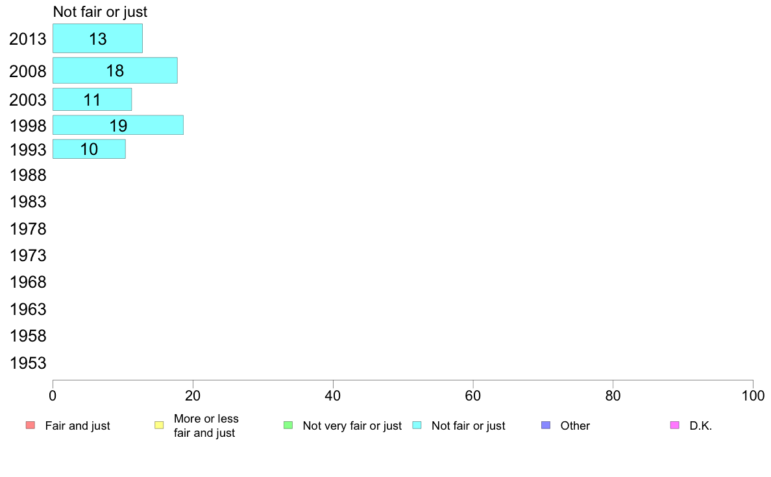This screenshot has height=477, width=771.
Task: Select the 2003 bar showing 11
Action: [92, 99]
